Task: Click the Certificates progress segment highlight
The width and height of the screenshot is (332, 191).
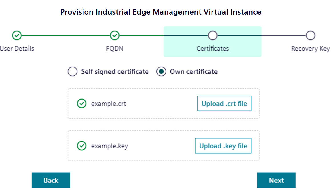Action: (x=213, y=41)
